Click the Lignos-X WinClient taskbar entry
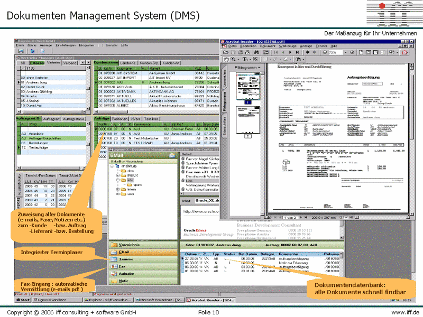 [57, 300]
